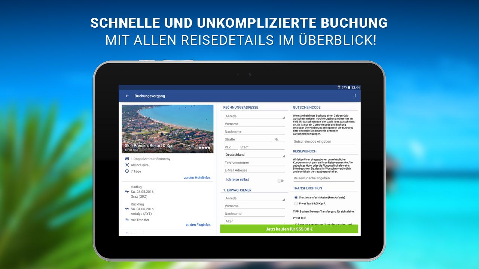Screen dimensions: 479x269
Task: Click the Alter input field
Action: point(254,221)
